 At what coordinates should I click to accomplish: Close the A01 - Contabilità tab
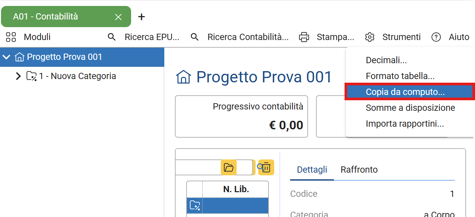point(118,17)
